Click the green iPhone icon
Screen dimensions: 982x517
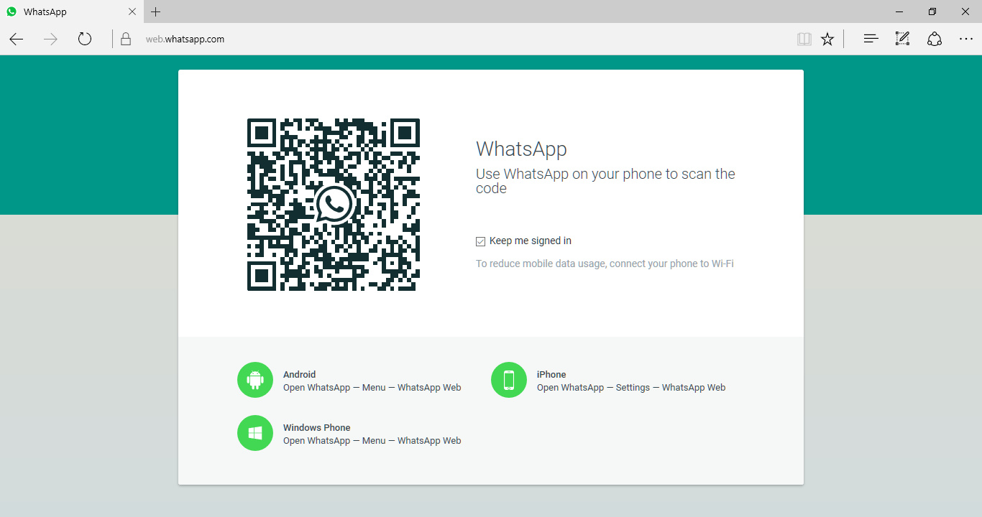pos(509,380)
